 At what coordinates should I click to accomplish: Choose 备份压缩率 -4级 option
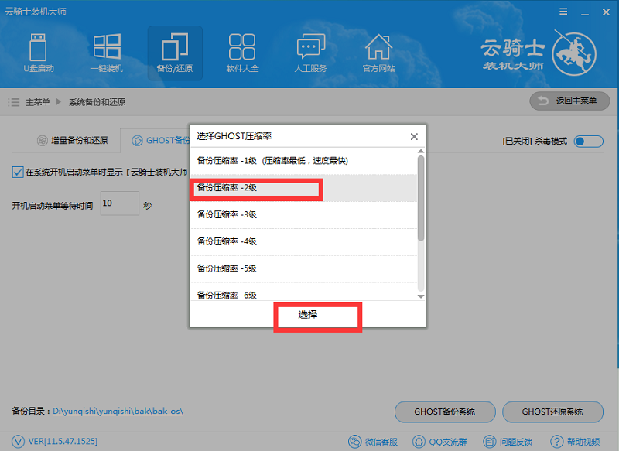[x=304, y=241]
